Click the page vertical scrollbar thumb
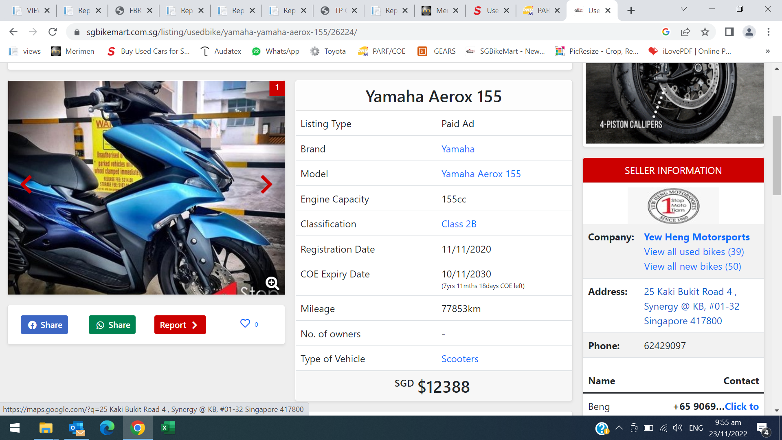Screen dimensions: 782x440 [x=777, y=155]
